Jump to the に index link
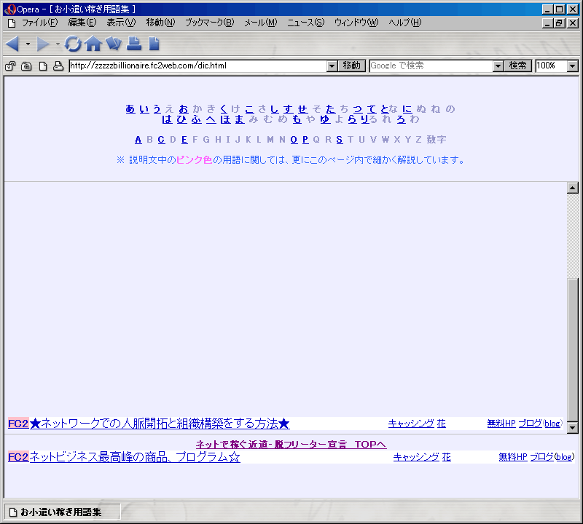 click(407, 109)
